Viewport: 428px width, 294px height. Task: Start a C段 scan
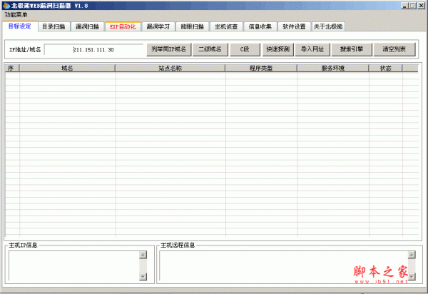(244, 49)
